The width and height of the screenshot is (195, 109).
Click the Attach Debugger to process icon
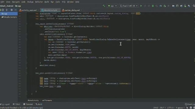click(x=165, y=6)
